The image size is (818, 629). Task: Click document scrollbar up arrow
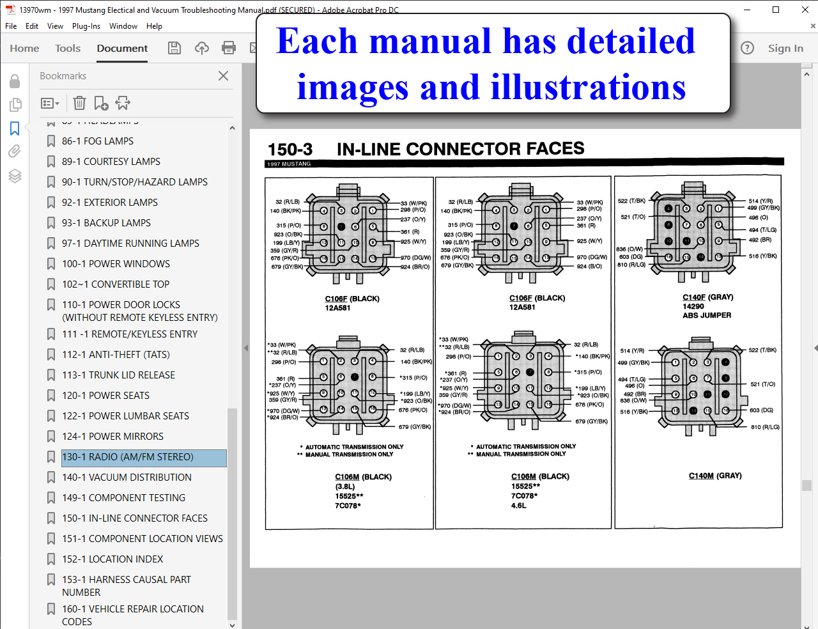[806, 75]
